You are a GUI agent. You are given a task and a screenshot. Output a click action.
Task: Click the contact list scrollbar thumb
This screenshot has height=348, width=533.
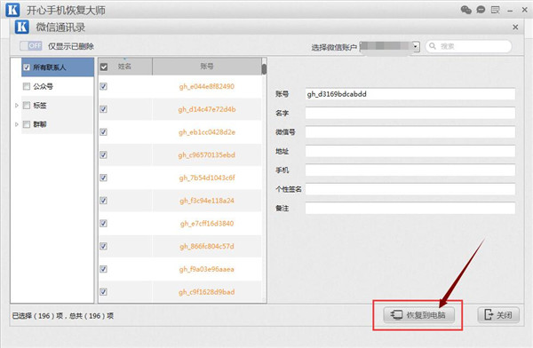tap(264, 69)
